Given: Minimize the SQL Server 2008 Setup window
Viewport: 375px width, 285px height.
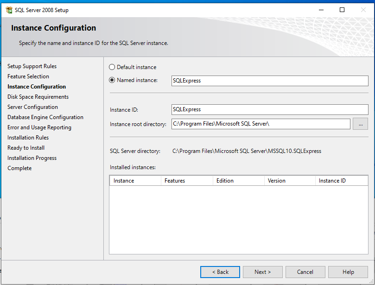Looking at the screenshot, I should 321,10.
